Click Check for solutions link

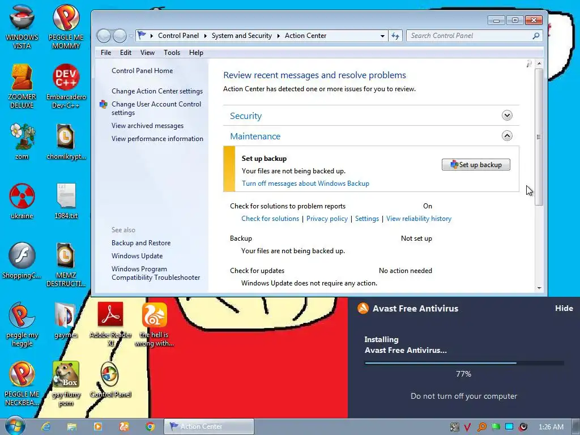[270, 219]
